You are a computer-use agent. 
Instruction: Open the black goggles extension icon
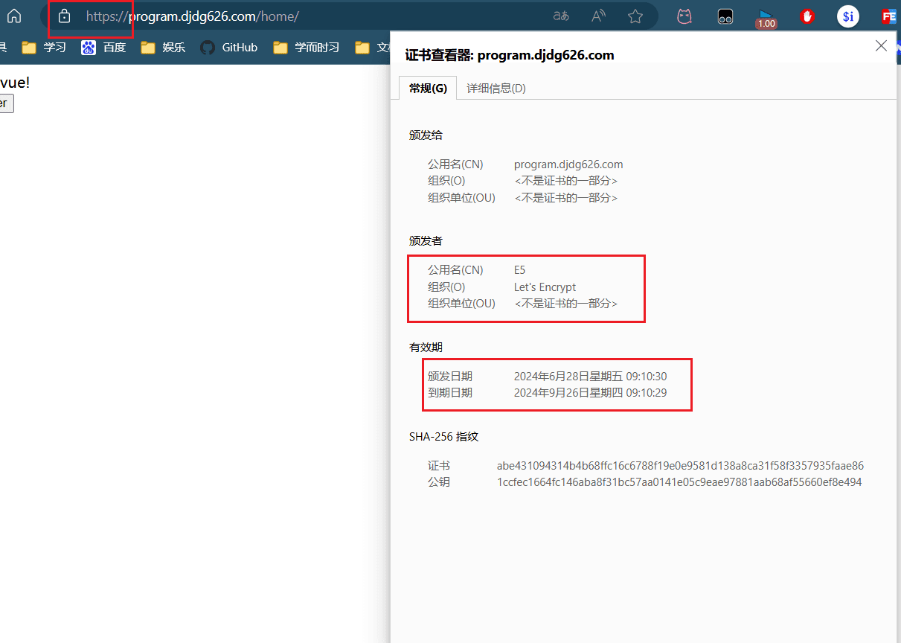tap(725, 16)
